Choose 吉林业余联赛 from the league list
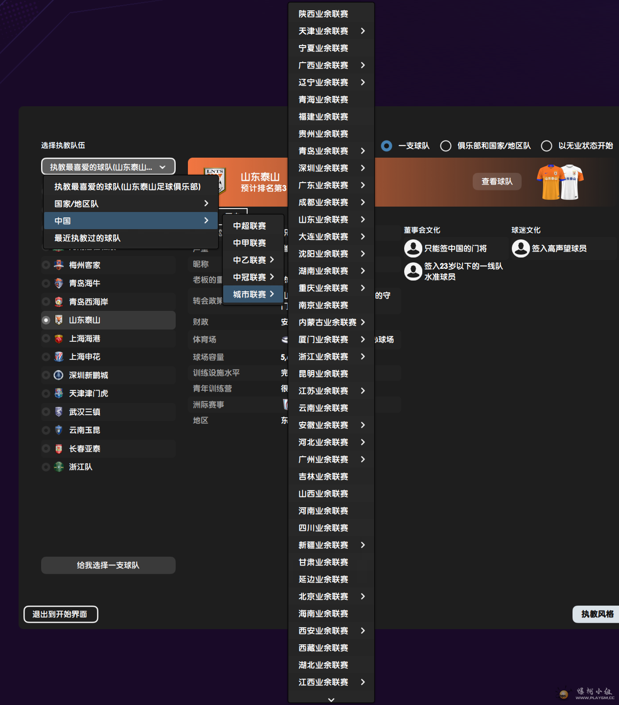The width and height of the screenshot is (619, 705). point(331,476)
